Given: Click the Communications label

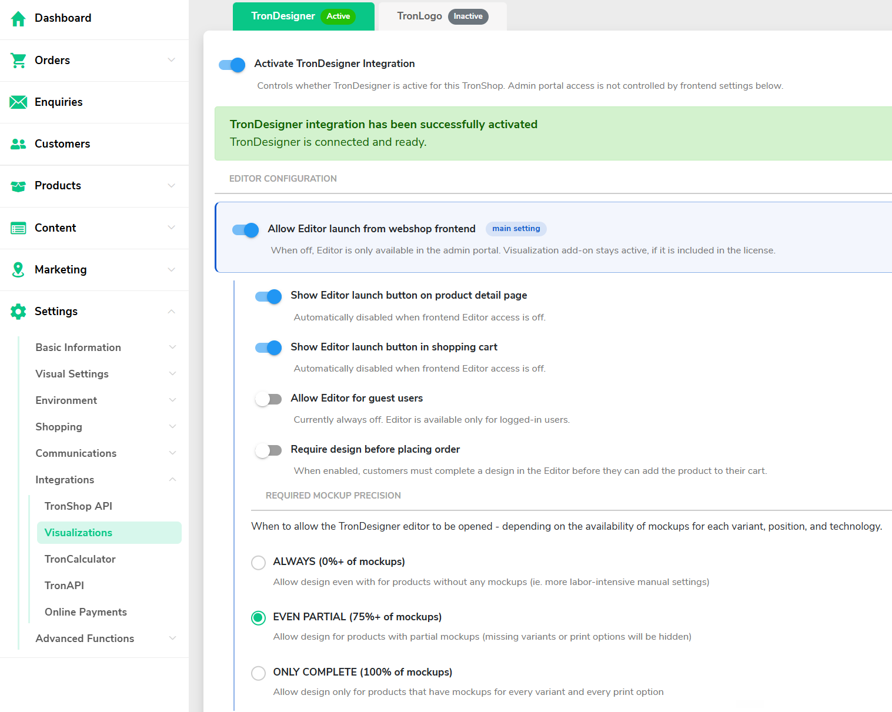Looking at the screenshot, I should click(x=76, y=453).
